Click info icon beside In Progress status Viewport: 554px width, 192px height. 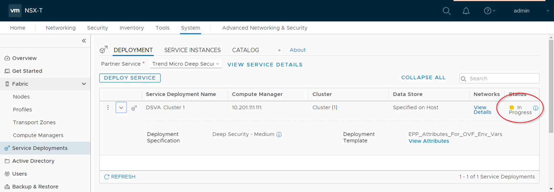(535, 108)
